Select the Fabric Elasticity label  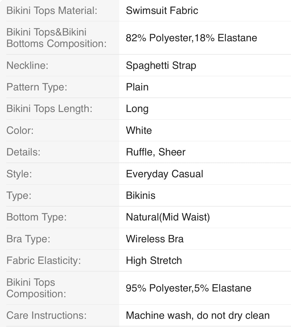[x=43, y=260]
